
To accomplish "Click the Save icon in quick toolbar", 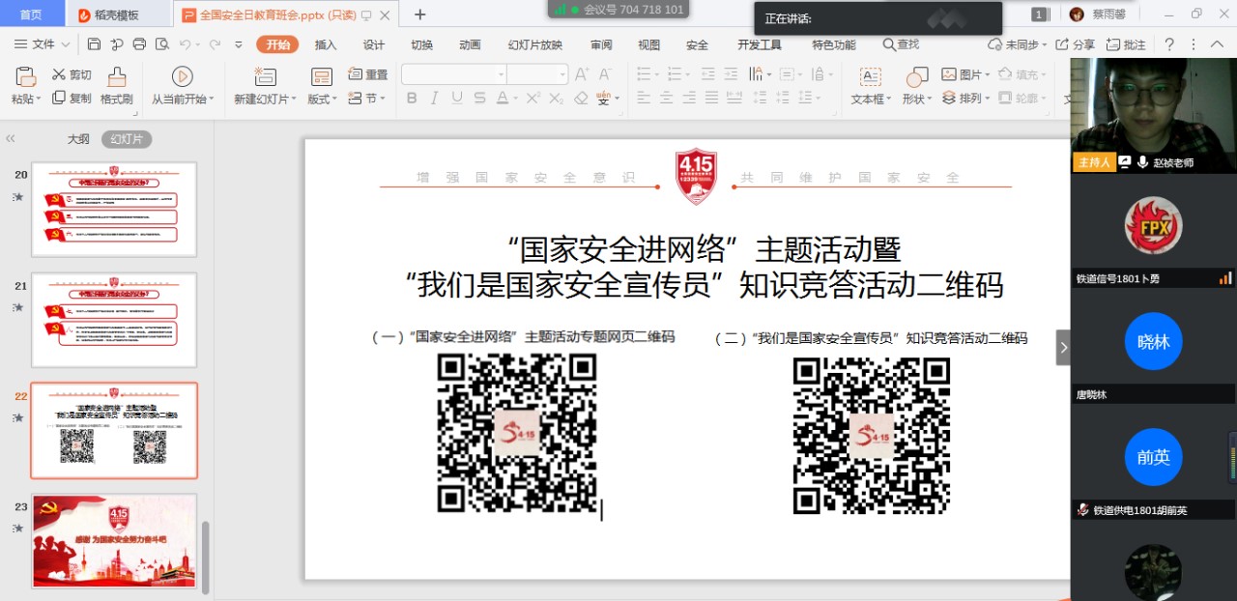I will click(94, 44).
